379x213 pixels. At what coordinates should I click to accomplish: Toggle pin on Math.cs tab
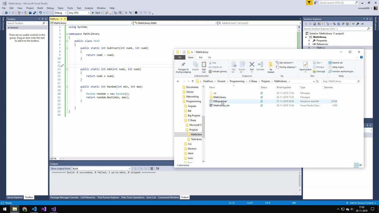(61, 19)
